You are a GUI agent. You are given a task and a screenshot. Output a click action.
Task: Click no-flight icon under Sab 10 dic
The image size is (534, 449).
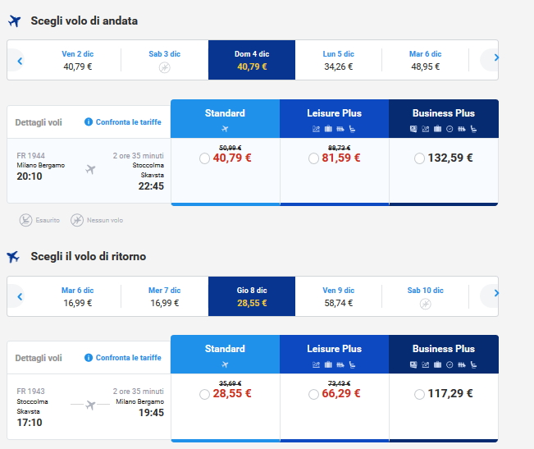click(x=425, y=304)
